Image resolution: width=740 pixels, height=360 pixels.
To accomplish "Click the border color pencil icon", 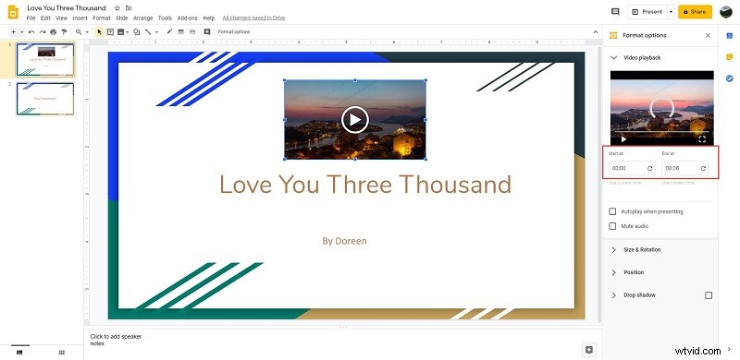I will [169, 32].
